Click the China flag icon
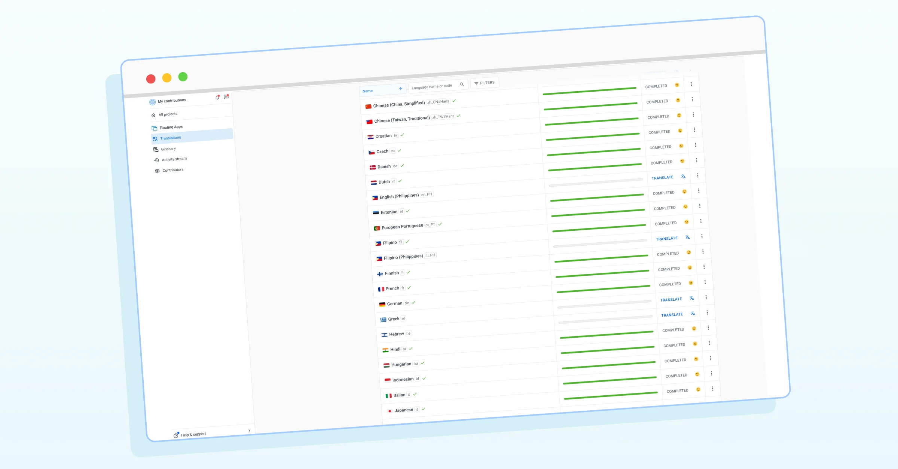This screenshot has height=469, width=898. click(369, 107)
